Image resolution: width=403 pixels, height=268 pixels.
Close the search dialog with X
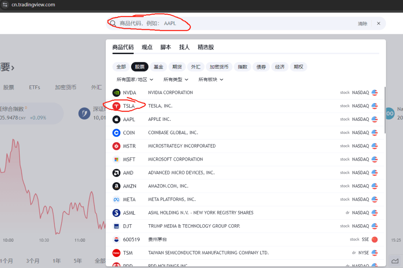(x=379, y=23)
